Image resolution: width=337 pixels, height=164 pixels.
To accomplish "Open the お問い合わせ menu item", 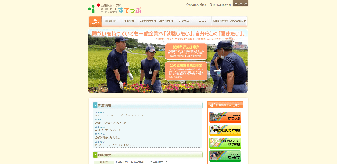I will 220,21.
